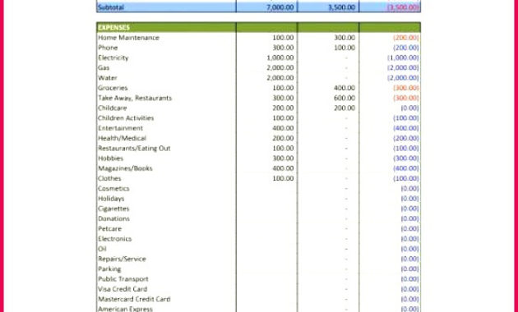
Task: Select Home Maintenance 300.00 actual value
Action: 345,38
